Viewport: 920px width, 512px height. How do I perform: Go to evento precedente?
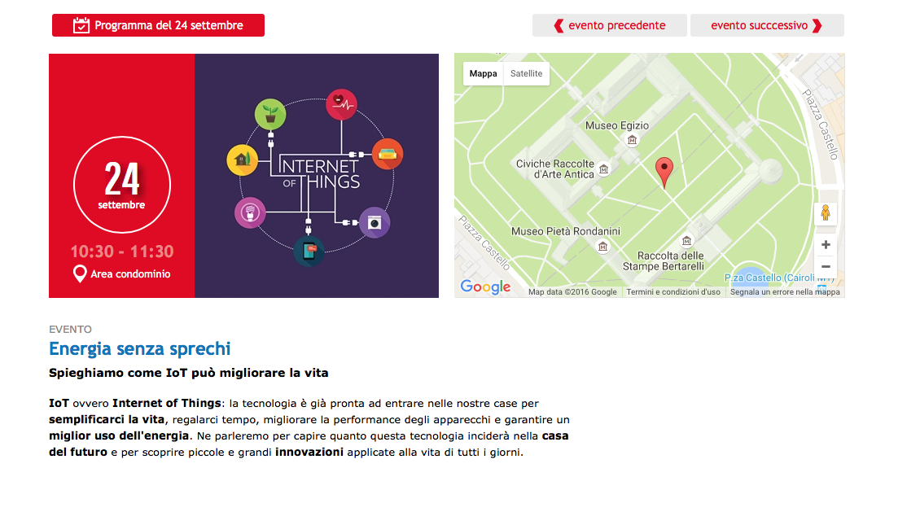[609, 25]
